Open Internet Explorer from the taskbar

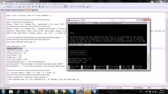19,92
